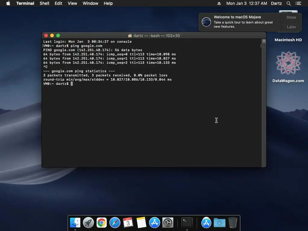This screenshot has height=231, width=308.
Task: Open Calendar from the Dock
Action: pyautogui.click(x=128, y=223)
